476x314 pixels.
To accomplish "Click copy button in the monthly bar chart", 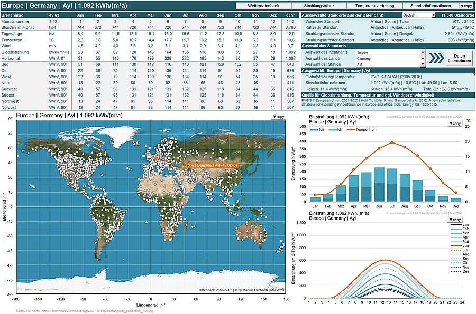I will pos(454,123).
